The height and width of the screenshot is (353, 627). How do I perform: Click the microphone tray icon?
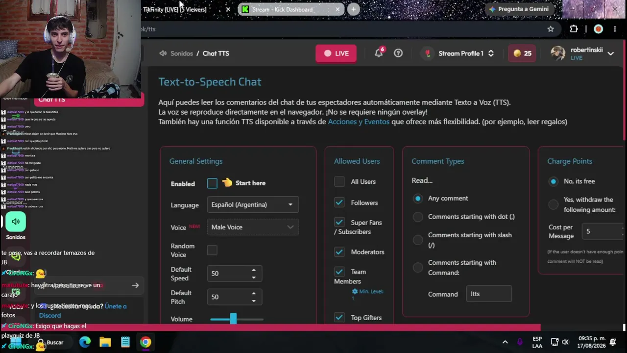point(520,342)
